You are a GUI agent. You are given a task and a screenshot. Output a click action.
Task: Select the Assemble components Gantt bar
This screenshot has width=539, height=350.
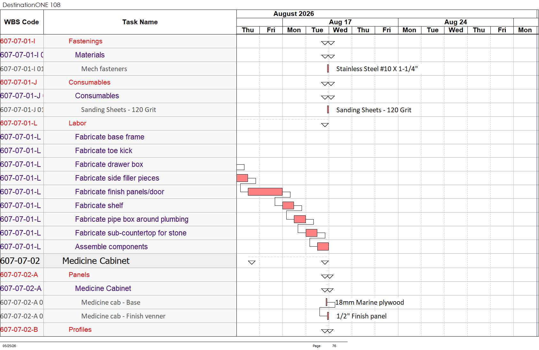click(x=323, y=246)
